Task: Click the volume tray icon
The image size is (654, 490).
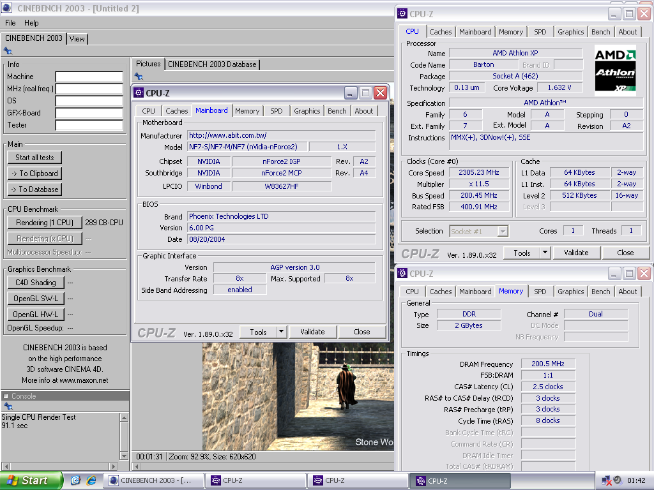Action: pyautogui.click(x=618, y=480)
